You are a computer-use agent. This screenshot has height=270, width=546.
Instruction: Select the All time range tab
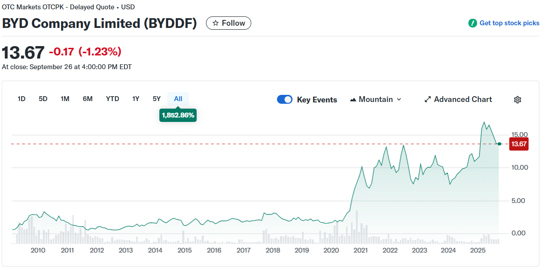coord(178,99)
